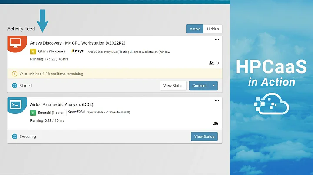Click the Executing status text
The width and height of the screenshot is (313, 175).
tap(27, 136)
